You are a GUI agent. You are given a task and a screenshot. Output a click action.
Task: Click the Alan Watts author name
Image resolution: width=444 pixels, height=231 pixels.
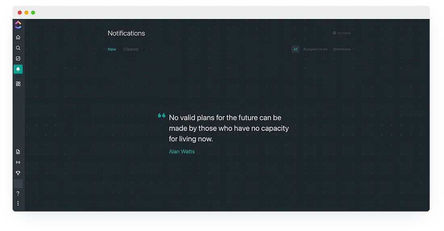[182, 151]
